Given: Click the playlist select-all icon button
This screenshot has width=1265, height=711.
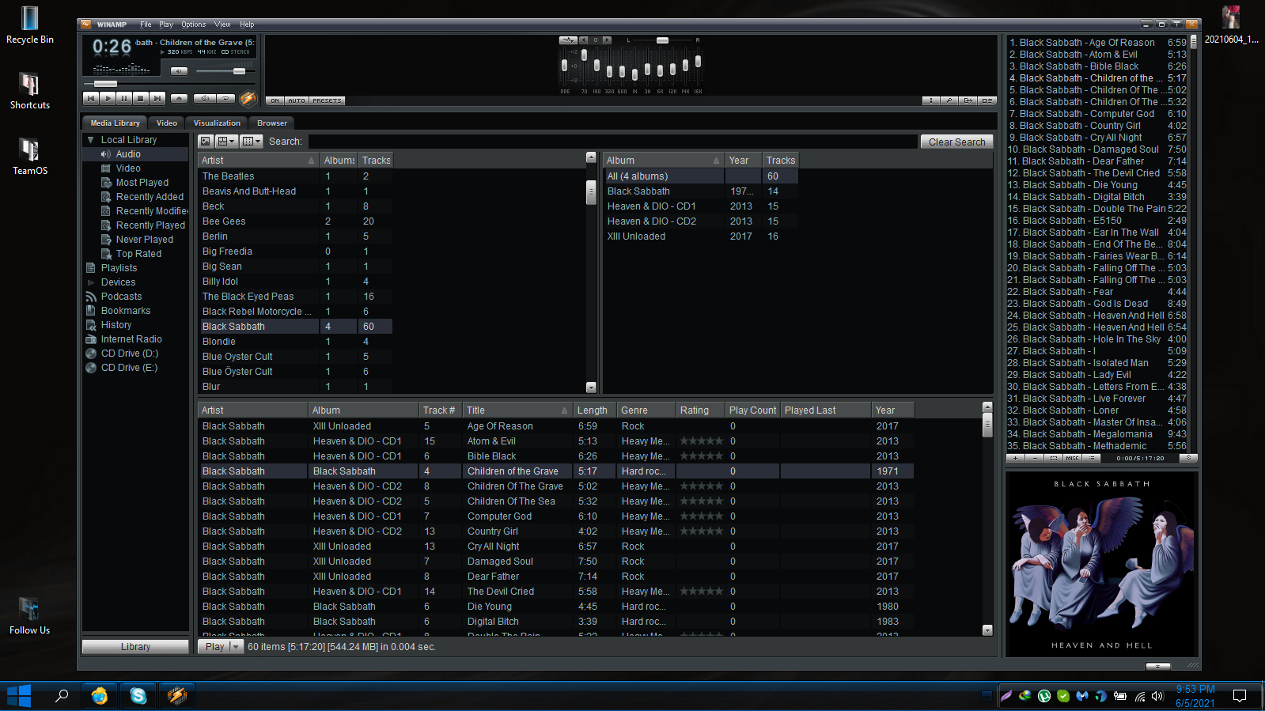Looking at the screenshot, I should [1054, 458].
